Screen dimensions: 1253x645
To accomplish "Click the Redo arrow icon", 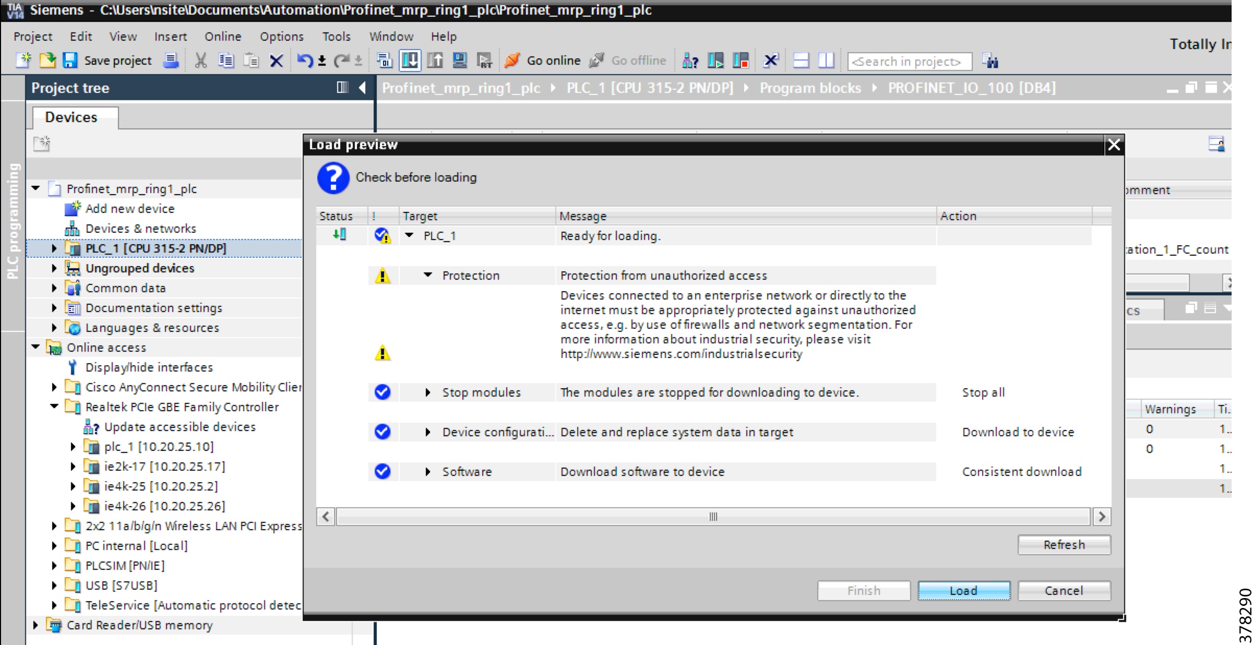I will (341, 61).
